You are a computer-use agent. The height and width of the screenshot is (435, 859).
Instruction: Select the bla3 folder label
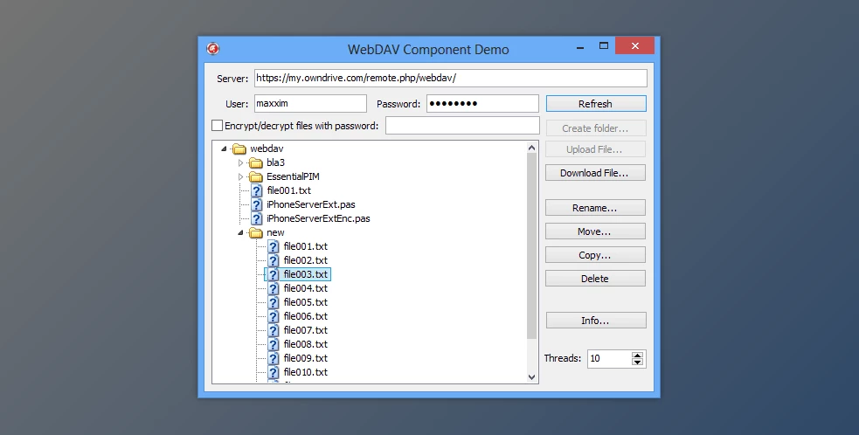[x=275, y=162]
